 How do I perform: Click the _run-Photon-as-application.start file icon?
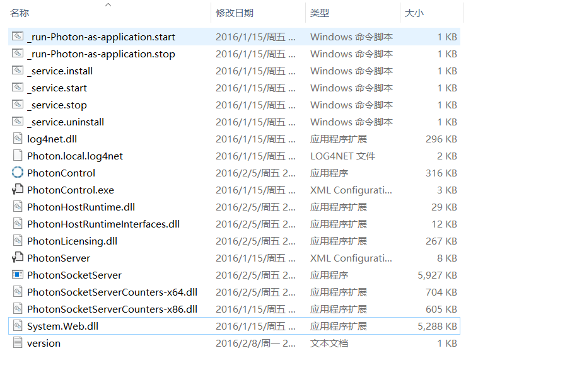17,37
